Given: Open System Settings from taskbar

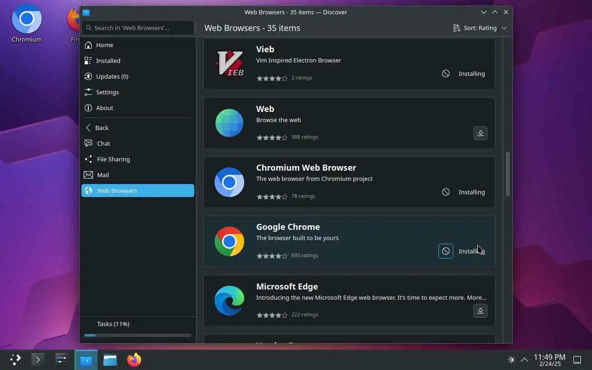Looking at the screenshot, I should coord(62,360).
